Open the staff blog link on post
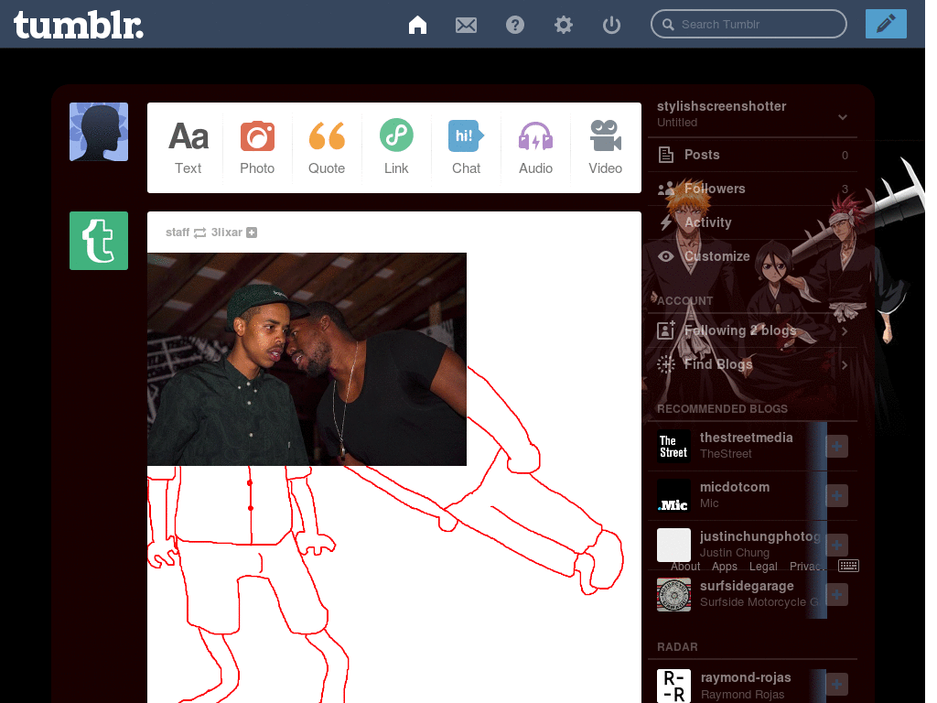This screenshot has width=937, height=703. (x=178, y=233)
